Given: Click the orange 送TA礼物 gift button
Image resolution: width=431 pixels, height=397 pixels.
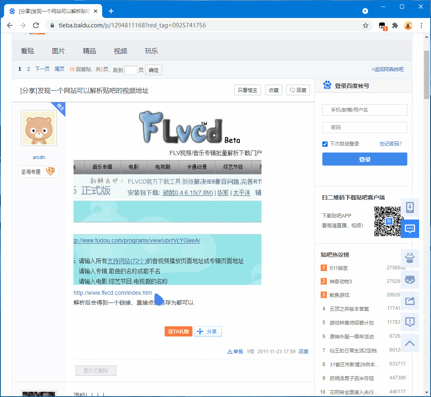Looking at the screenshot, I should pos(179,331).
